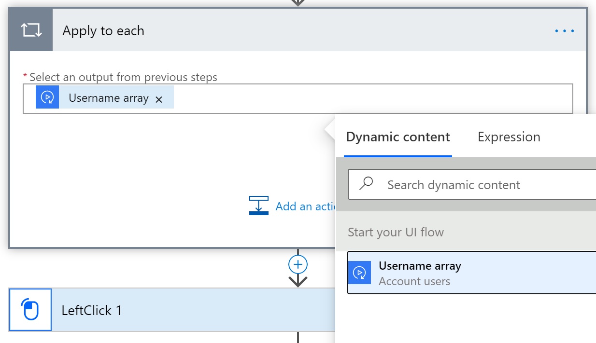The height and width of the screenshot is (343, 596).
Task: Expand the LeftClick 1 action card
Action: [193, 310]
